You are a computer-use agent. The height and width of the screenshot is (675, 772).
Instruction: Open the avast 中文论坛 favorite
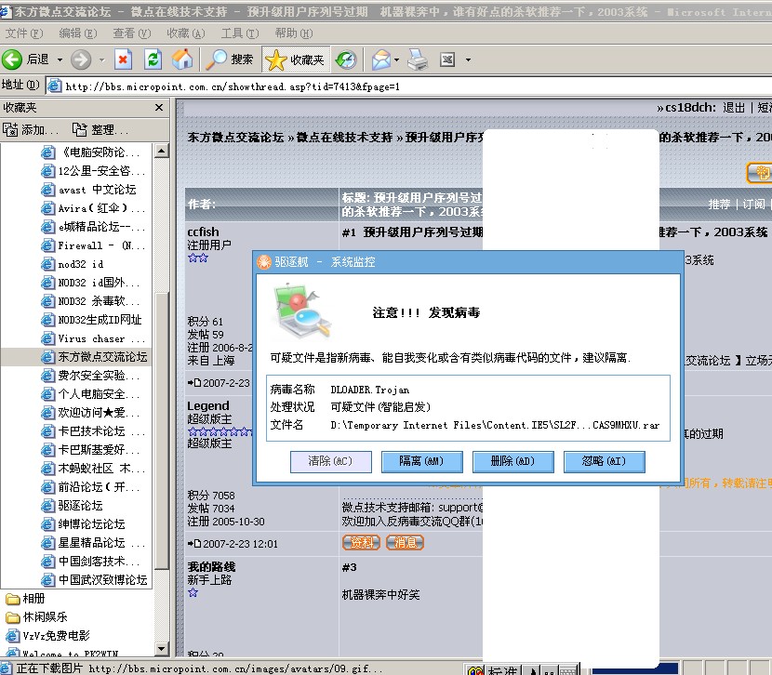89,190
